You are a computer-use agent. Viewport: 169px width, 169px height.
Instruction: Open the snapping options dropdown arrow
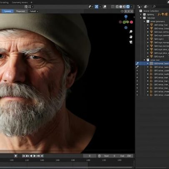(32, 7)
